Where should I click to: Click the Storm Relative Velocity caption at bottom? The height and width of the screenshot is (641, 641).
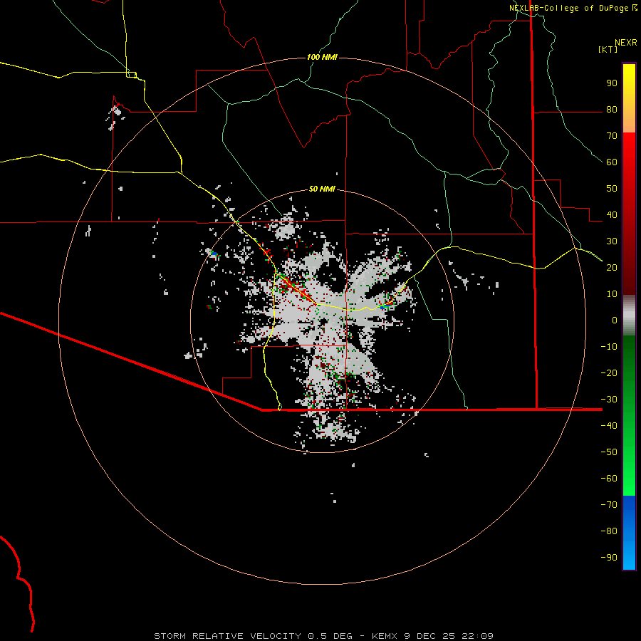323,636
